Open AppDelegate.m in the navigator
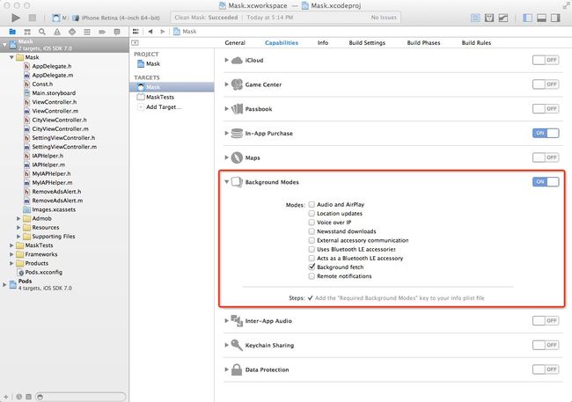 click(53, 75)
